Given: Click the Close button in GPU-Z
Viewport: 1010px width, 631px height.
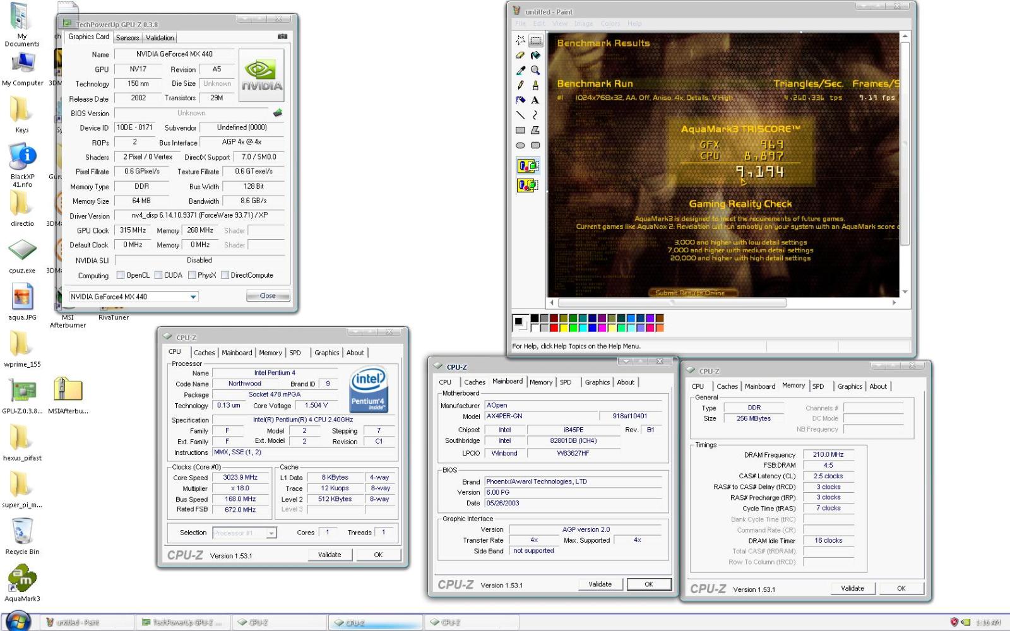Looking at the screenshot, I should (x=268, y=295).
